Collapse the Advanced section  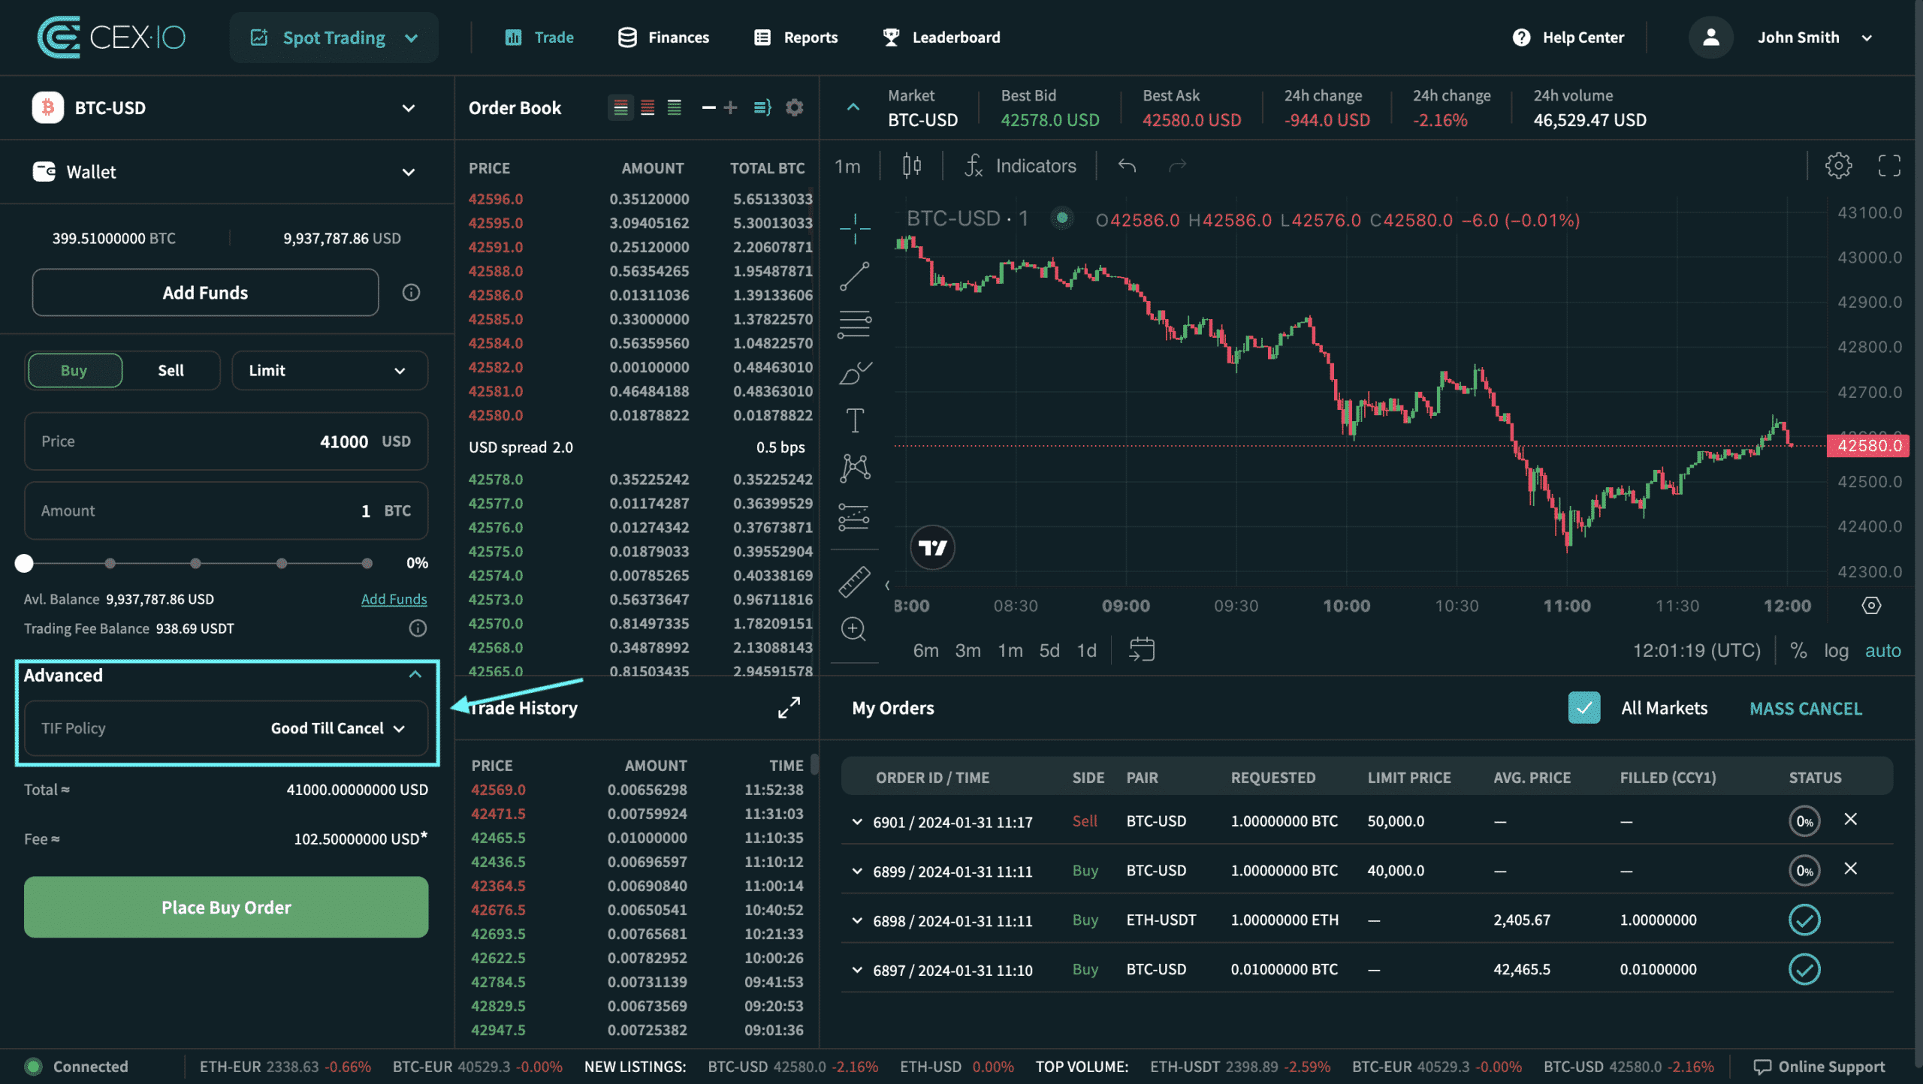pos(415,674)
